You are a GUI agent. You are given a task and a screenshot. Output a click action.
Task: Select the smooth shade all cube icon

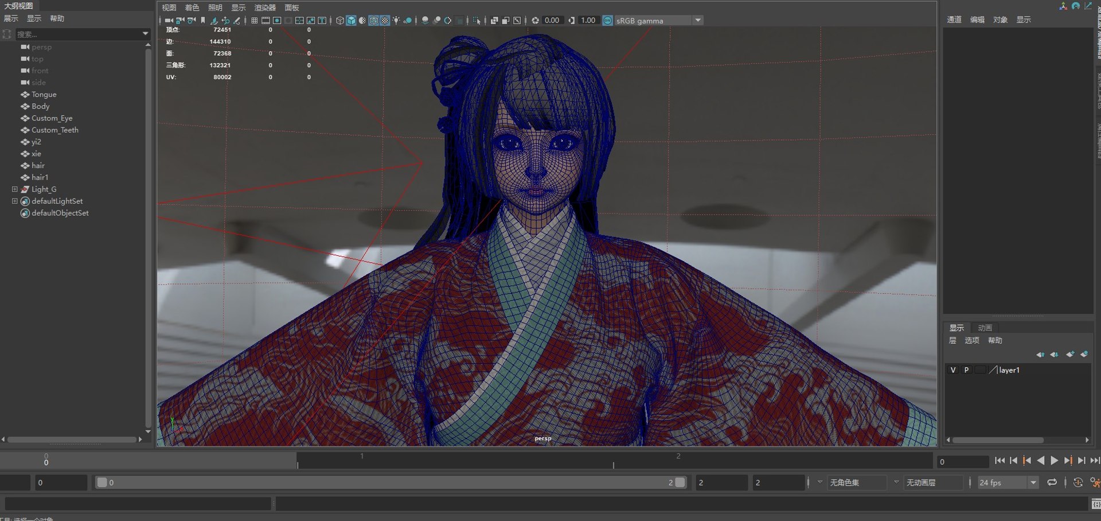click(x=351, y=21)
